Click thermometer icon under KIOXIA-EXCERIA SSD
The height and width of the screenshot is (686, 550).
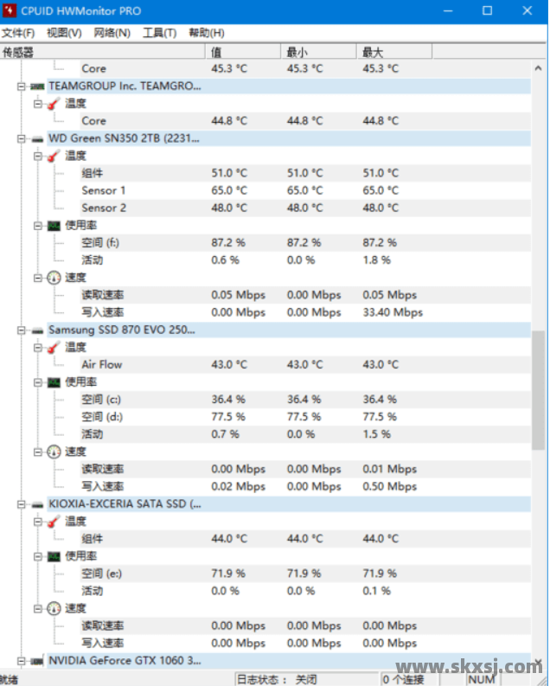[54, 522]
